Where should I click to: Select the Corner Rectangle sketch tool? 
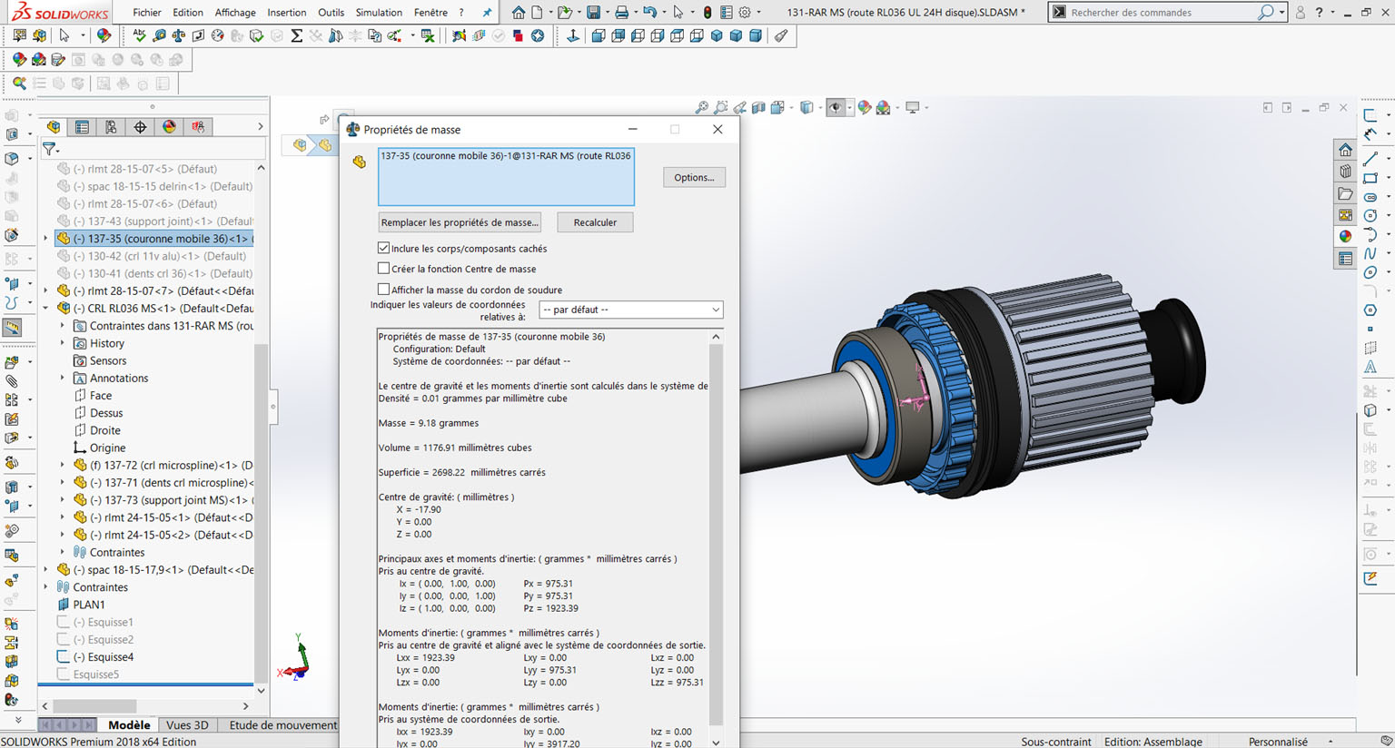(x=1370, y=178)
